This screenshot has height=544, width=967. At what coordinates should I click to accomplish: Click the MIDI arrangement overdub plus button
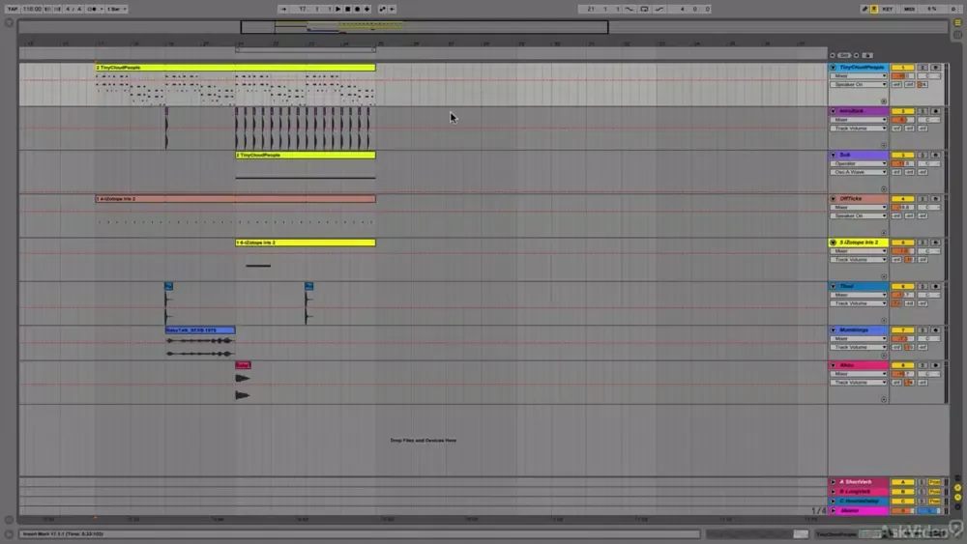pyautogui.click(x=366, y=10)
